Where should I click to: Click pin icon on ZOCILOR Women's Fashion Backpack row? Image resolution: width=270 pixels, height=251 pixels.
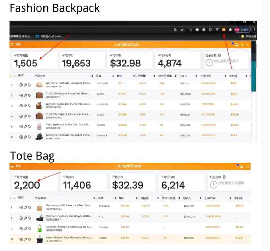coord(25,85)
